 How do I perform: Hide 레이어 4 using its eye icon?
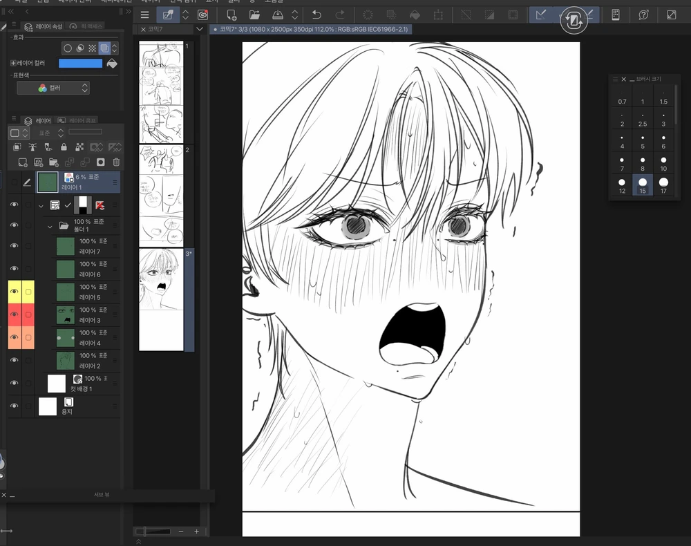click(14, 337)
